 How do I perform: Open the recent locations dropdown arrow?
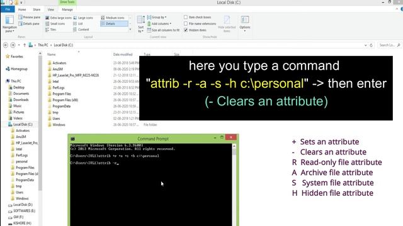pyautogui.click(x=19, y=45)
